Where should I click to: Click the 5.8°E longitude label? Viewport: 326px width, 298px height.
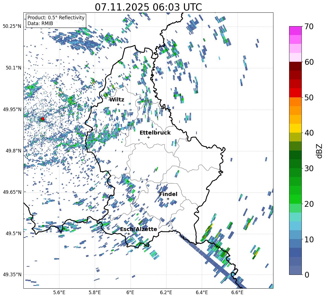[x=95, y=292]
